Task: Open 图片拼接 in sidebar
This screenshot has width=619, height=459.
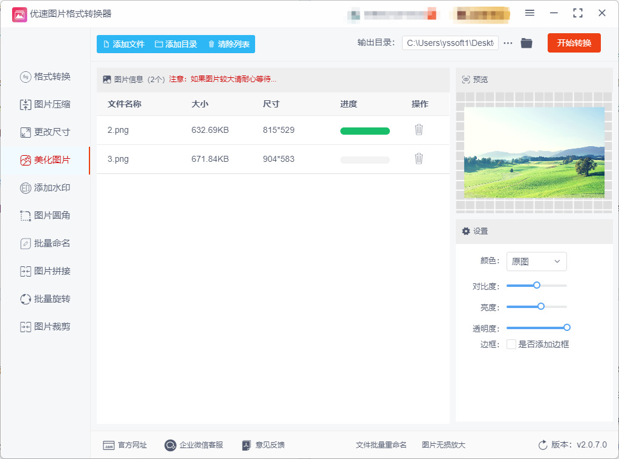Action: (x=45, y=271)
